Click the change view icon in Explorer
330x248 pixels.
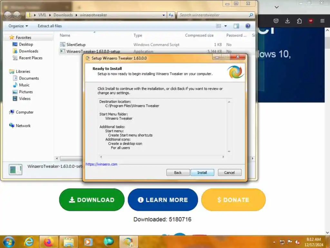point(219,26)
